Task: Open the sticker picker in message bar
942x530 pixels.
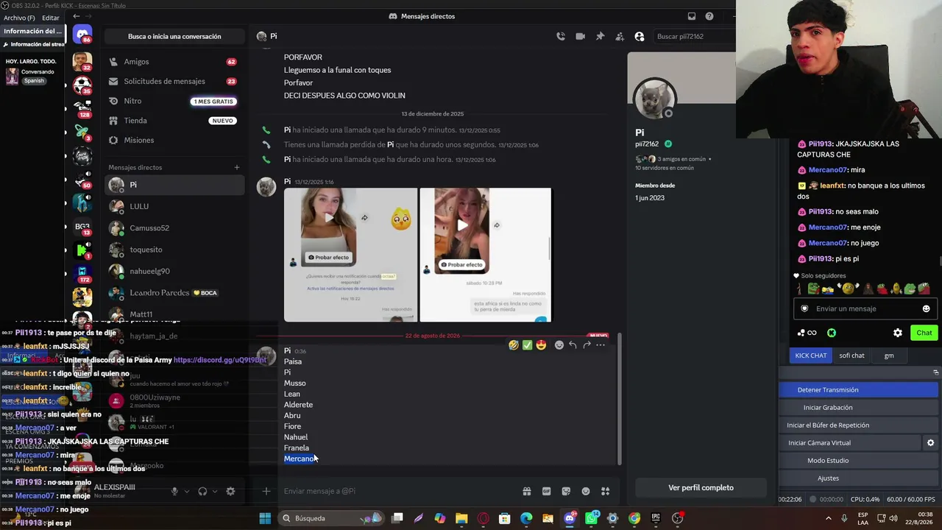Action: pos(566,491)
